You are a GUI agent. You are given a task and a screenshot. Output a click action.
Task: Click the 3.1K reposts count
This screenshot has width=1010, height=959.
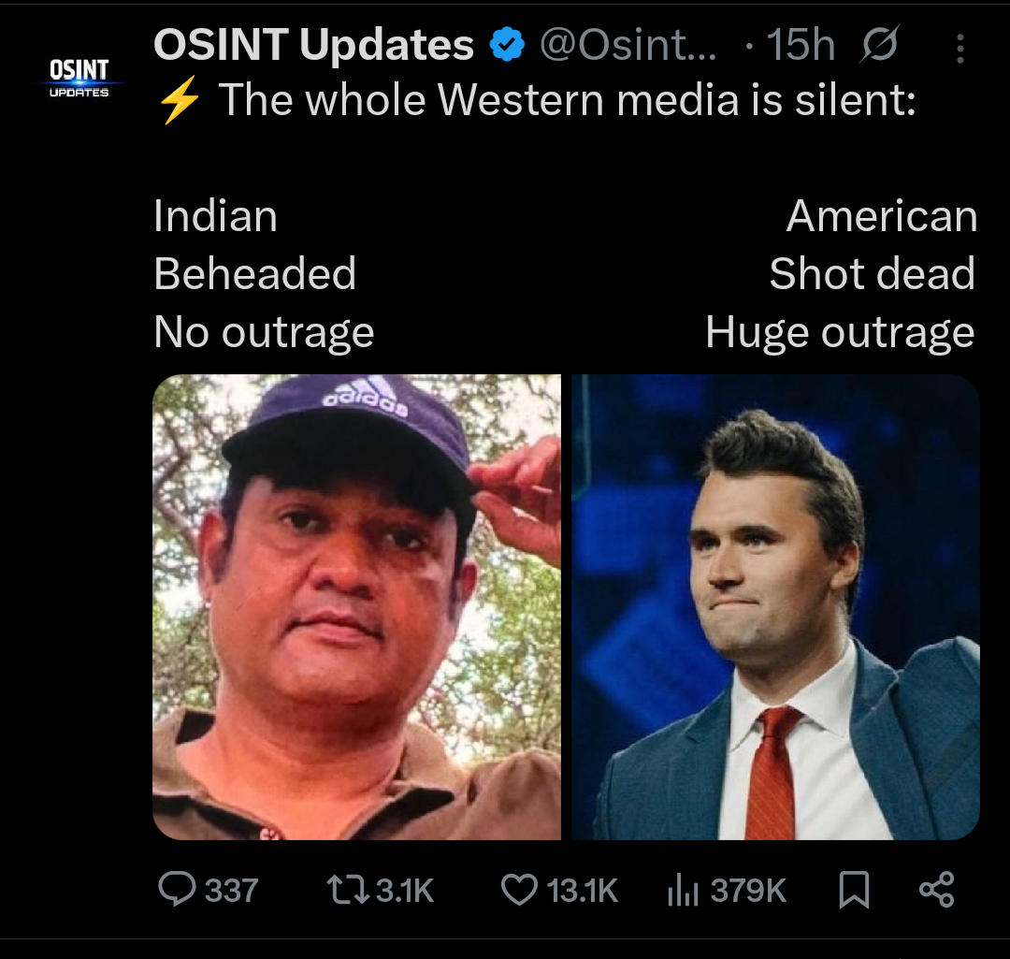point(405,891)
